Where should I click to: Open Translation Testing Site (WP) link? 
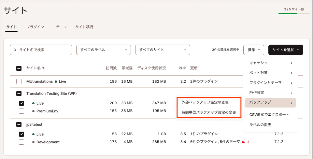[x=51, y=94]
